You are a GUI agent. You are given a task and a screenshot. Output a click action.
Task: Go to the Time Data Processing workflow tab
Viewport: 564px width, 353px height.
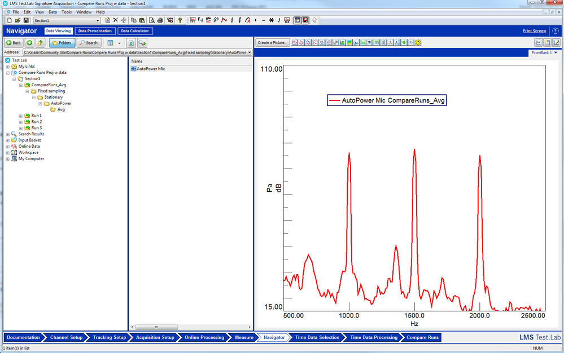click(374, 338)
